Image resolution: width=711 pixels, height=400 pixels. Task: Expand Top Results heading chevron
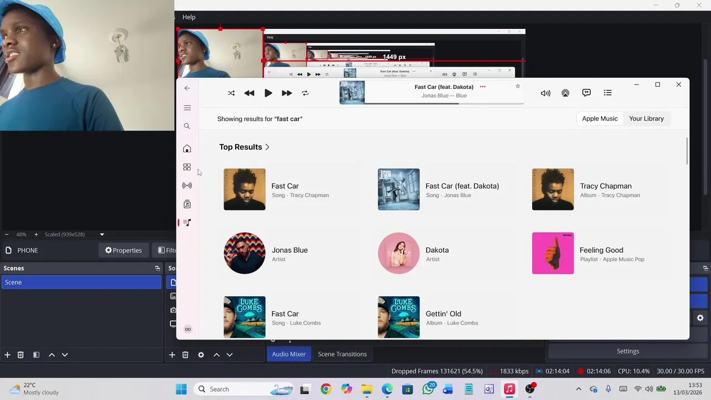[x=267, y=147]
